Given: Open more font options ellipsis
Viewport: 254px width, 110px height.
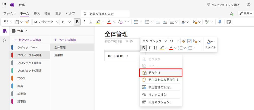Looking at the screenshot, I should [x=127, y=22].
